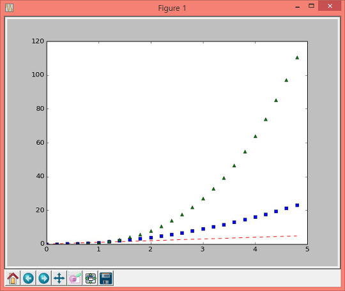Click the 'Figure 1' window title
345x291 pixels.
coord(172,8)
